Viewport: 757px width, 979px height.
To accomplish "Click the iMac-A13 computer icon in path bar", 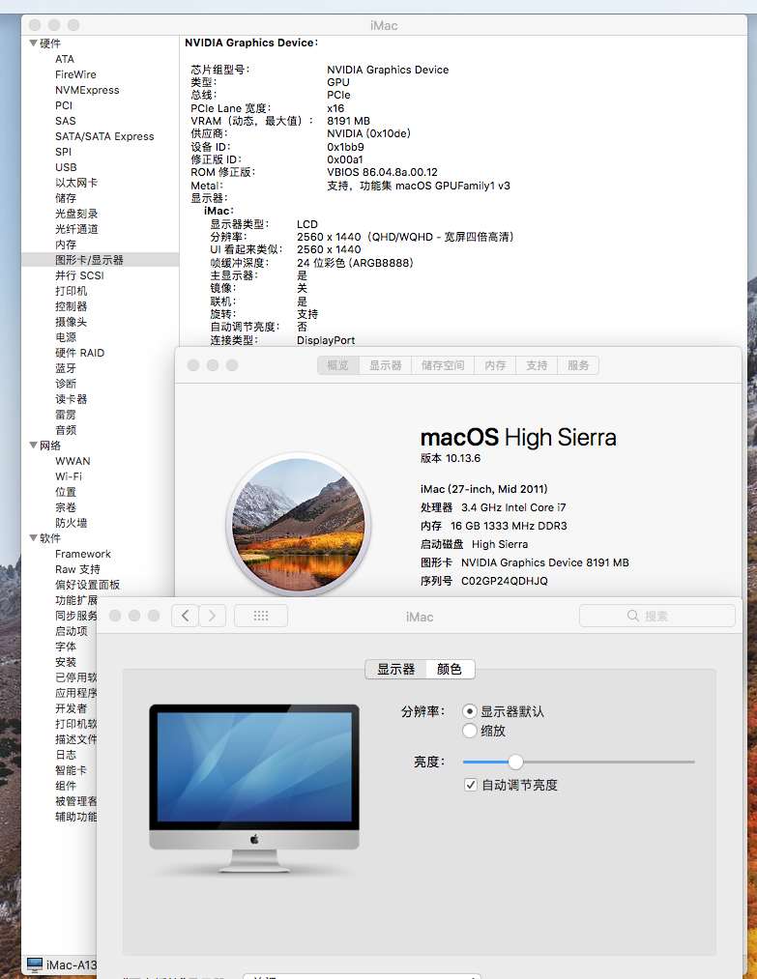I will 35,965.
